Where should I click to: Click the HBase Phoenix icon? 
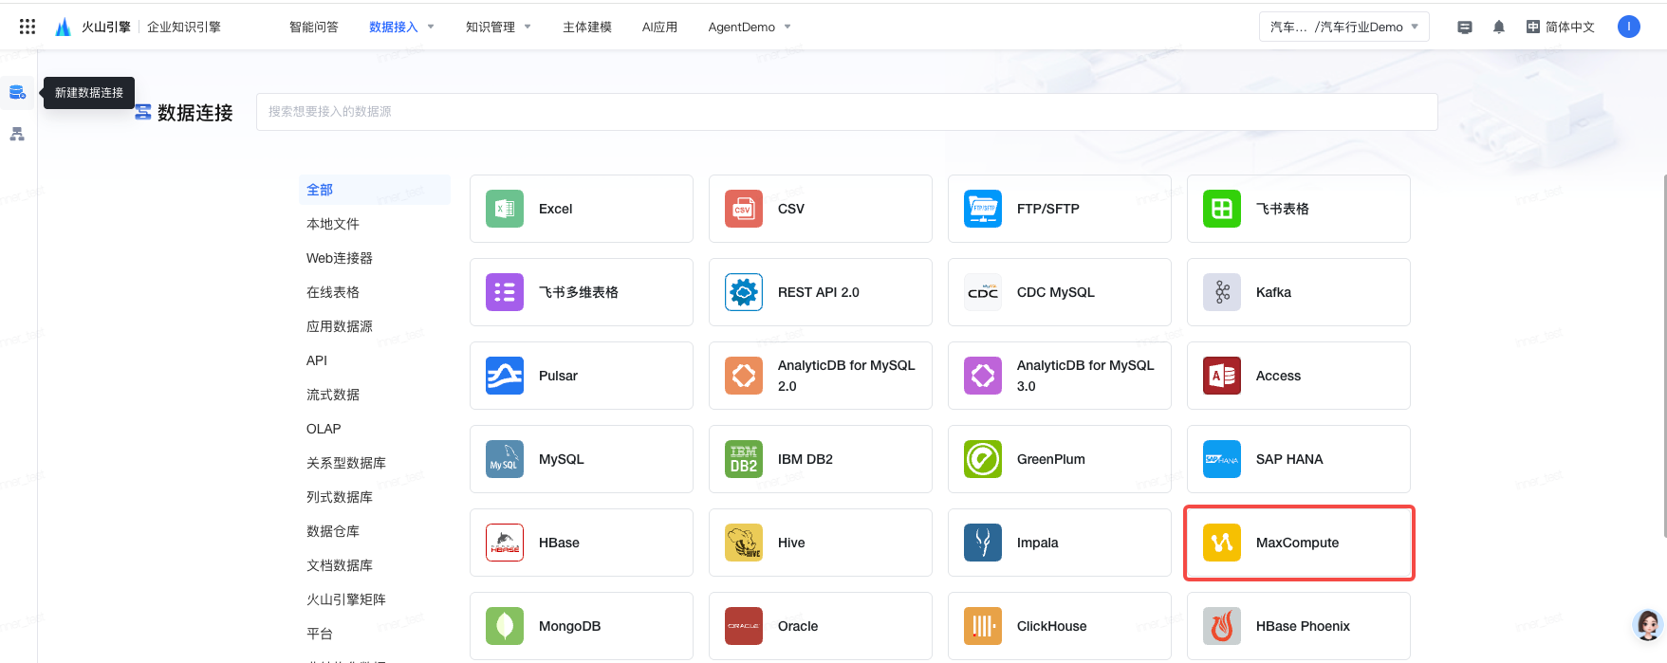(x=1222, y=626)
